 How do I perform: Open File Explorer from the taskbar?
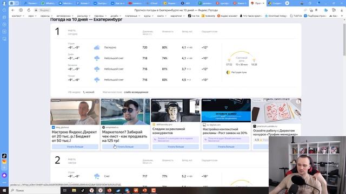[74, 190]
